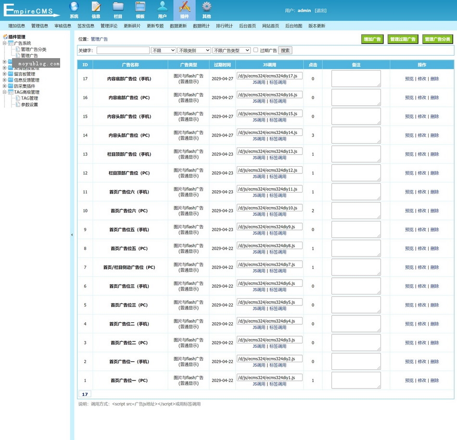Expand the 防采集插件 tree branch

[x=4, y=86]
